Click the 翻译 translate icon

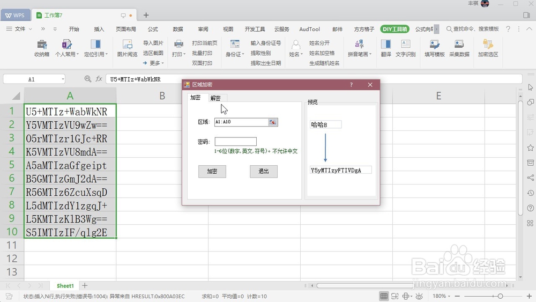pyautogui.click(x=386, y=44)
